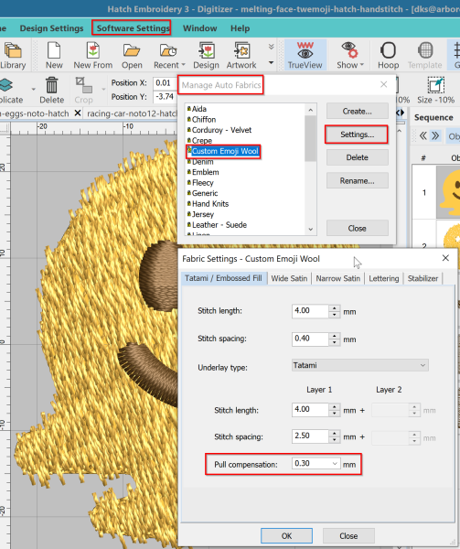Click Sequence panel double left arrow
460x549 pixels.
(x=423, y=135)
